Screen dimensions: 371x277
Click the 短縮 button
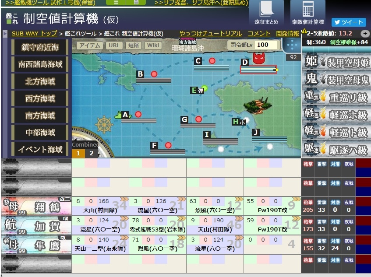tap(134, 45)
